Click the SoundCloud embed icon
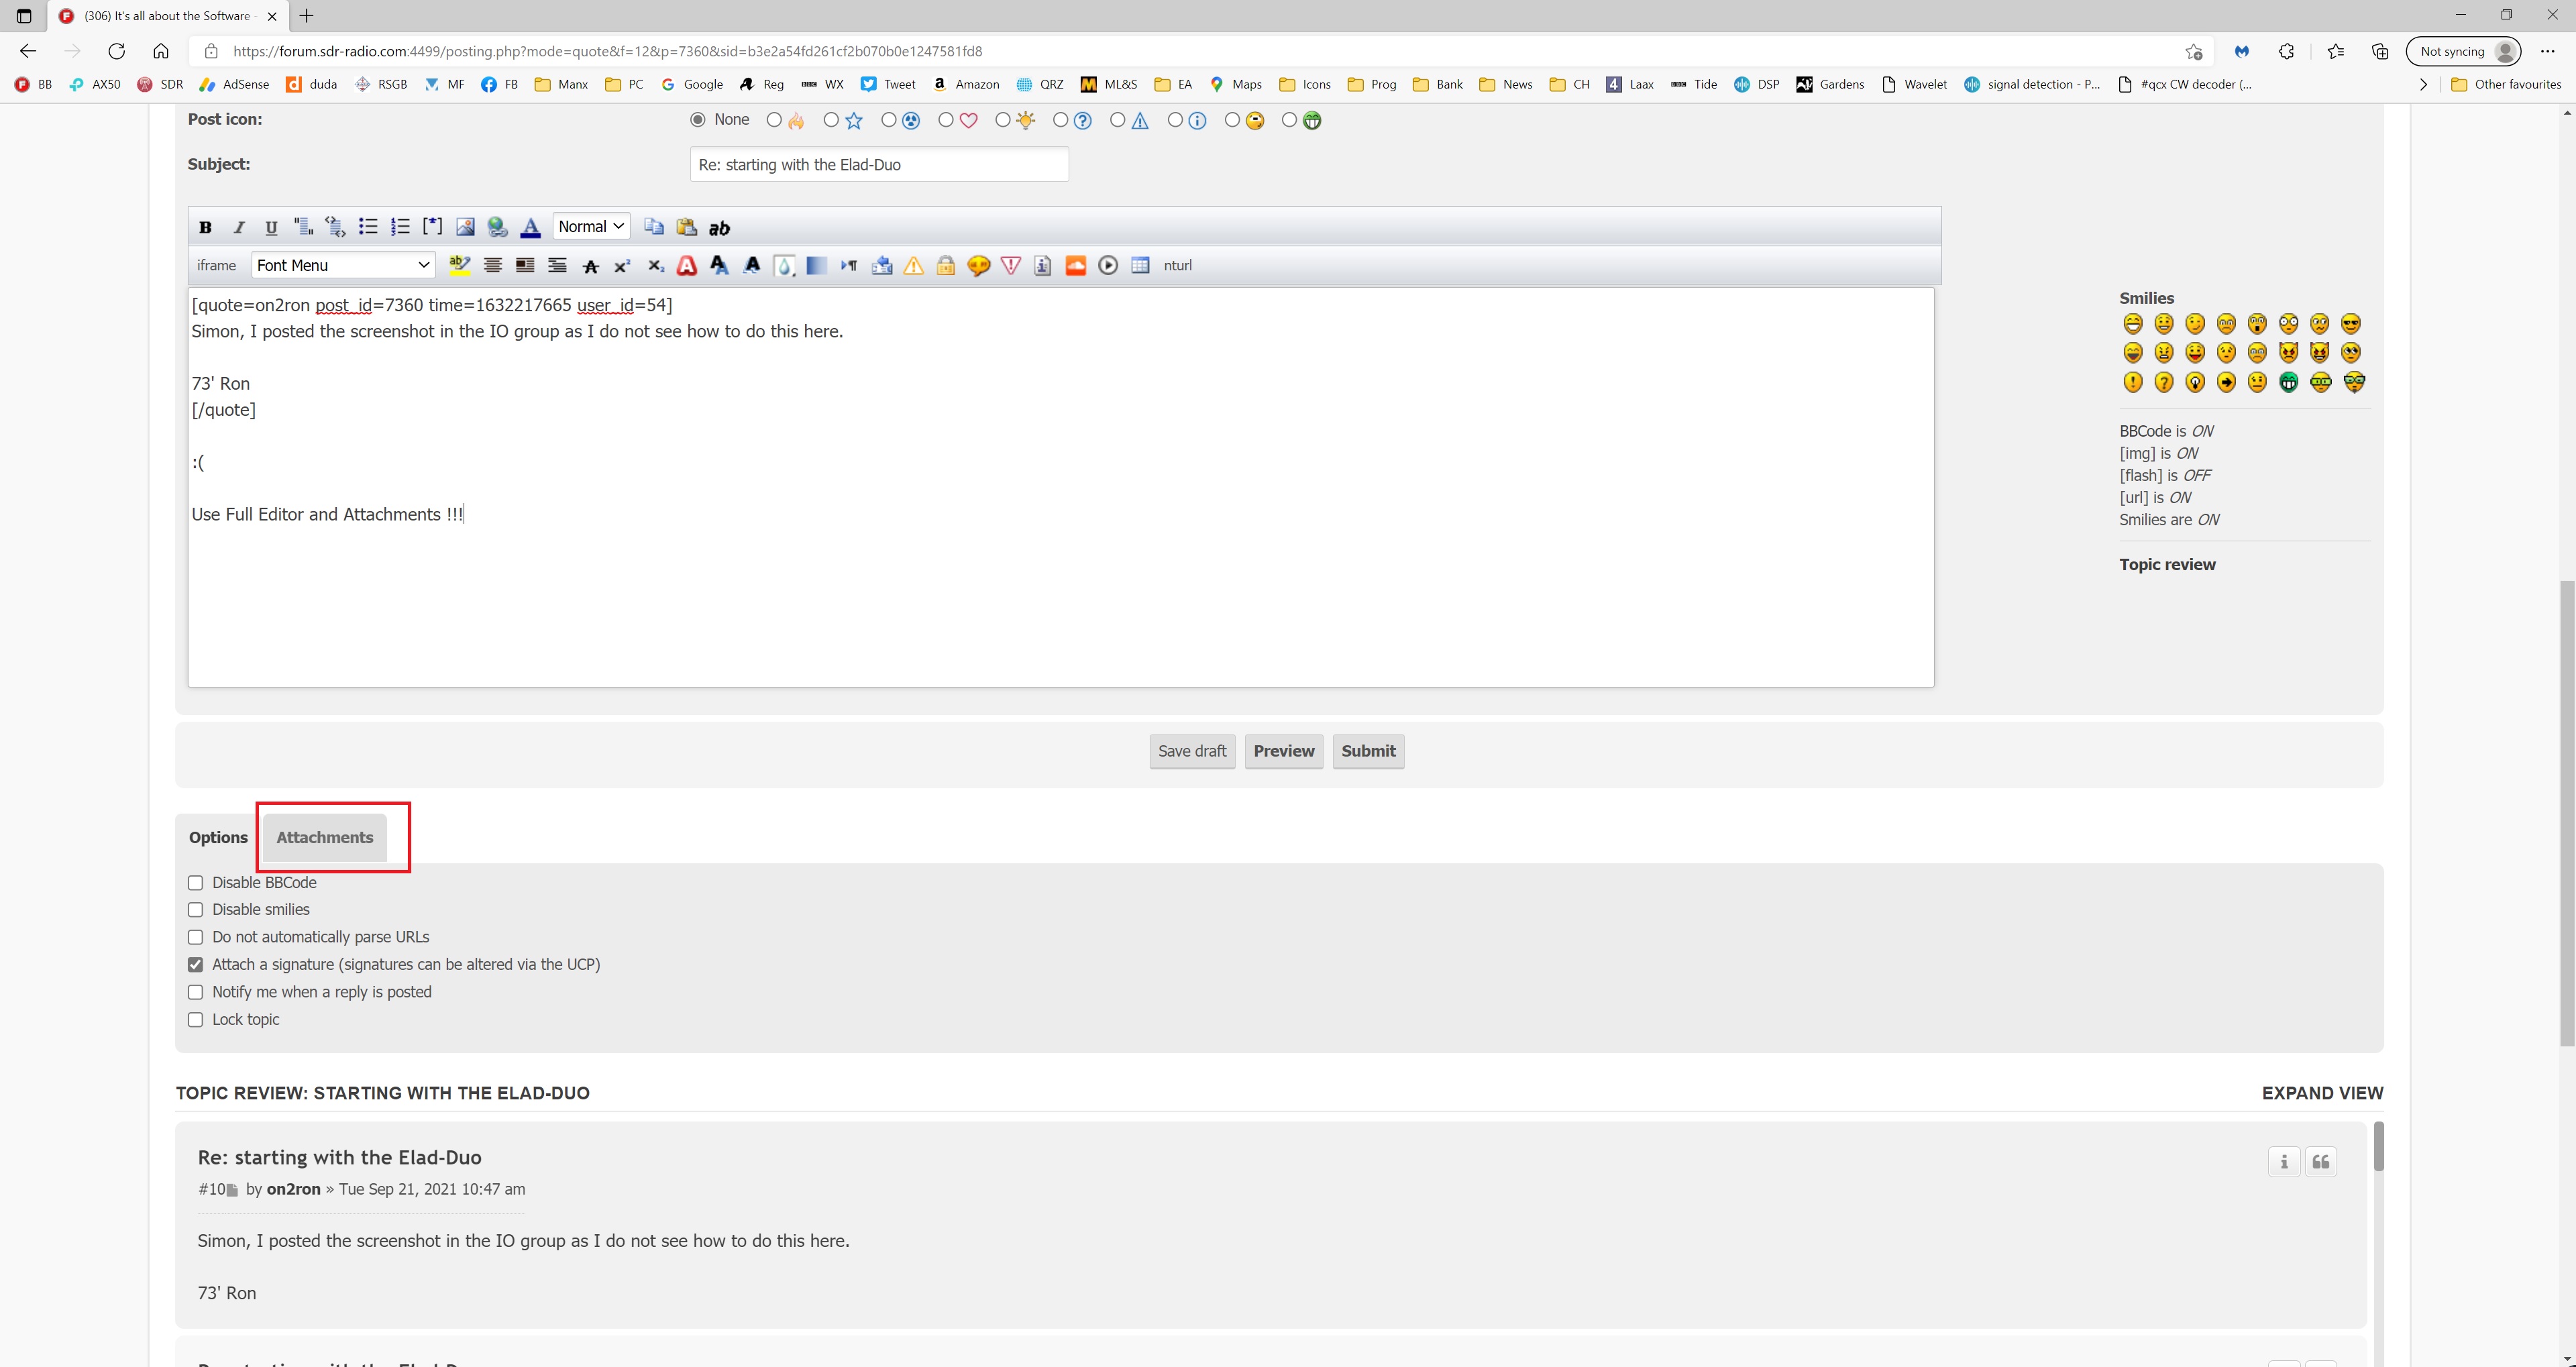Screen dimensions: 2576x1367 click(1075, 265)
